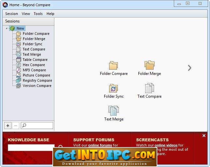Click the Registry Compare label in tree

pyautogui.click(x=37, y=80)
